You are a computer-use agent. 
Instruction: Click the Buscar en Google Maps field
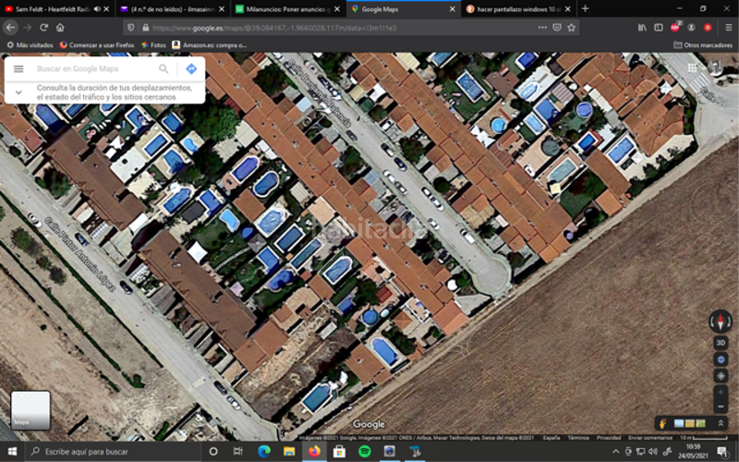tap(92, 69)
